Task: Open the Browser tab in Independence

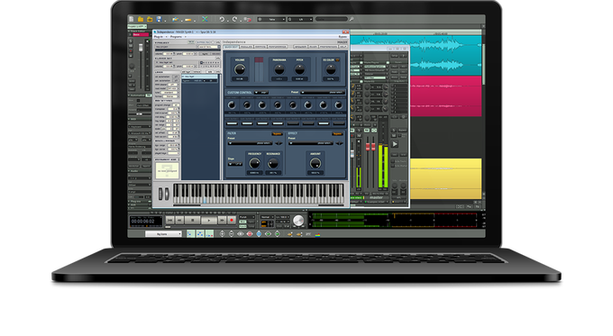Action: coord(300,47)
